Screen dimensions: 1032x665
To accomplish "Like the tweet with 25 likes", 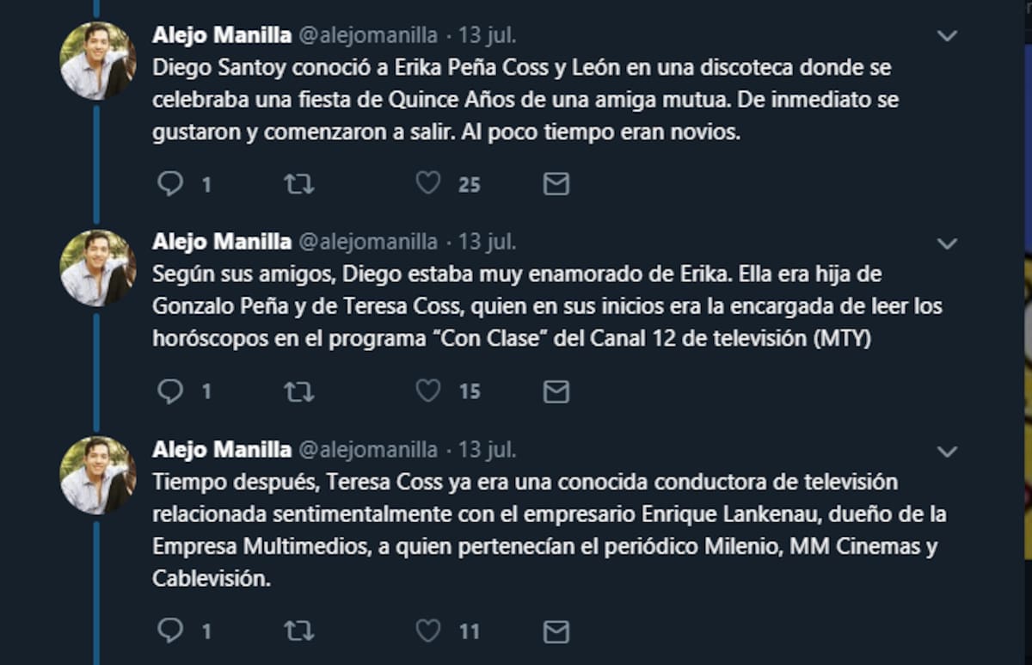I will [x=428, y=184].
